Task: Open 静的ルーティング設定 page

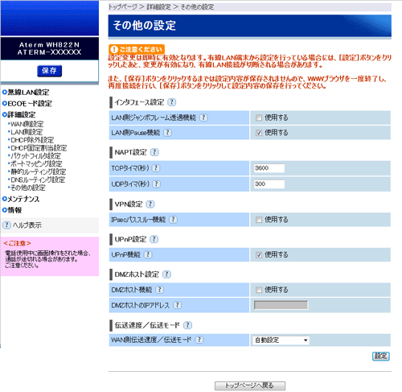Action: 38,171
